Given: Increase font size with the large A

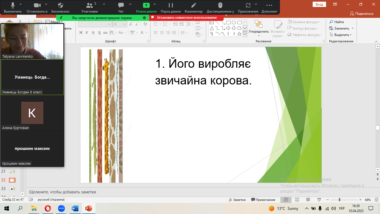Looking at the screenshot, I should [x=131, y=24].
